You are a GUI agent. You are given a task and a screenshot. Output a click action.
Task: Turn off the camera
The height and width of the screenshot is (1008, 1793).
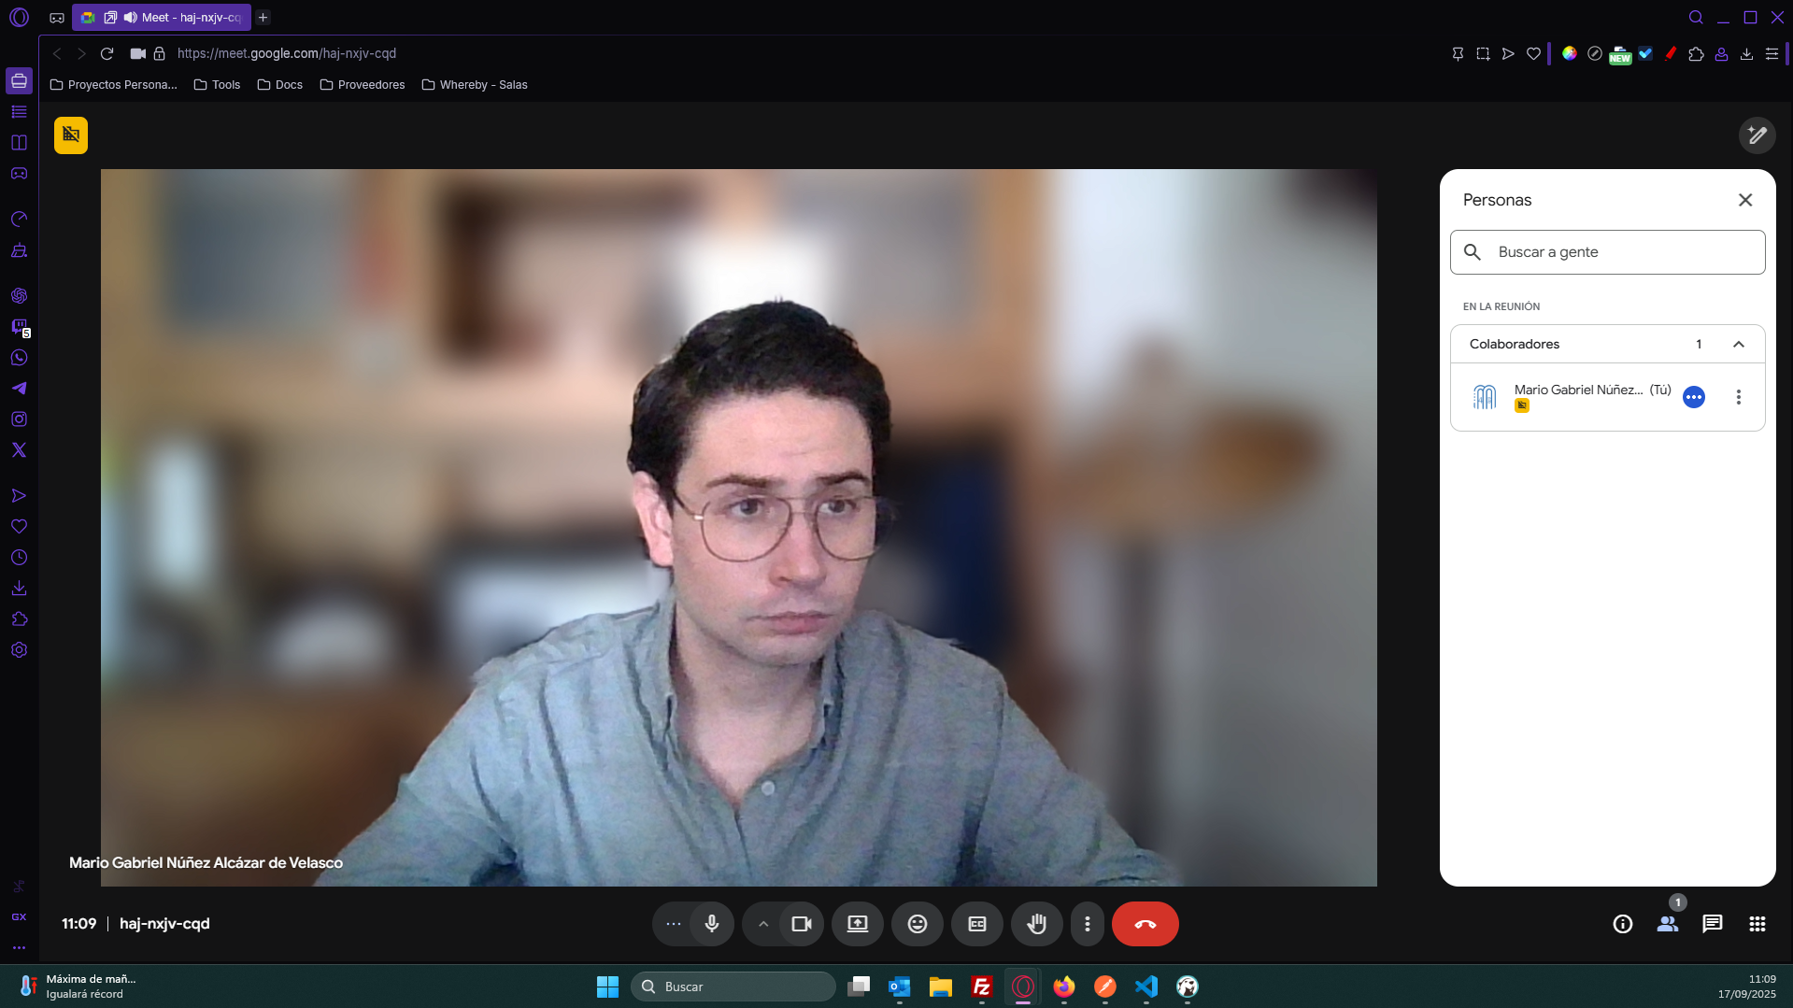[802, 924]
